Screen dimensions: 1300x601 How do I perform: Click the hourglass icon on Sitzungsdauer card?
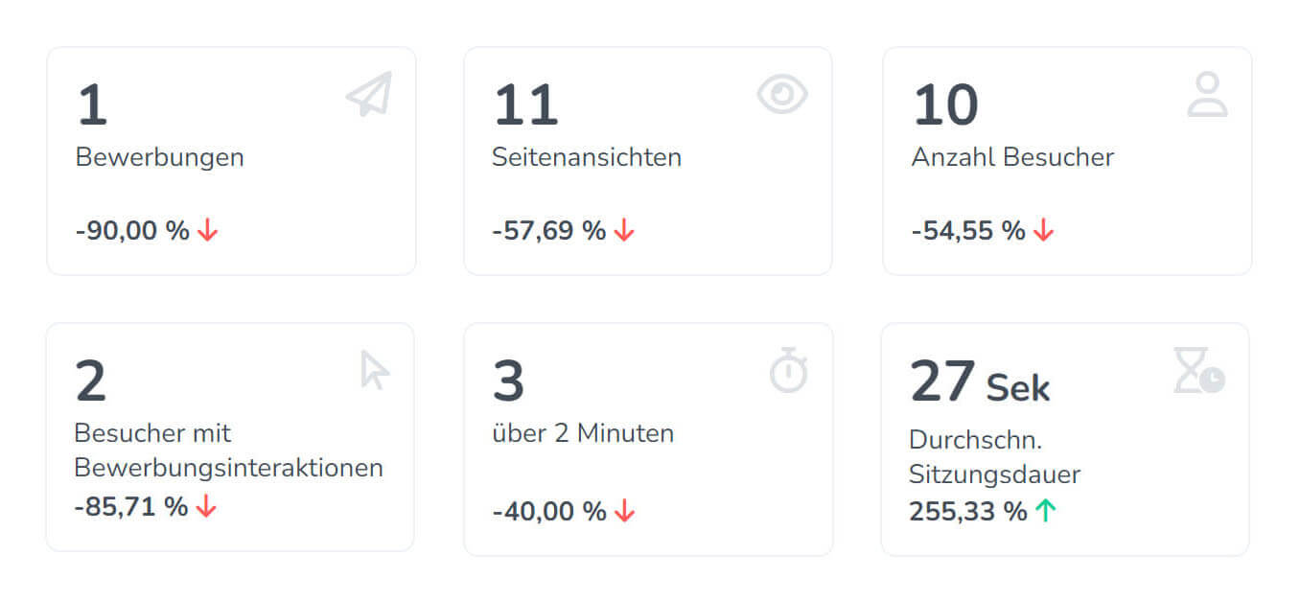1198,371
